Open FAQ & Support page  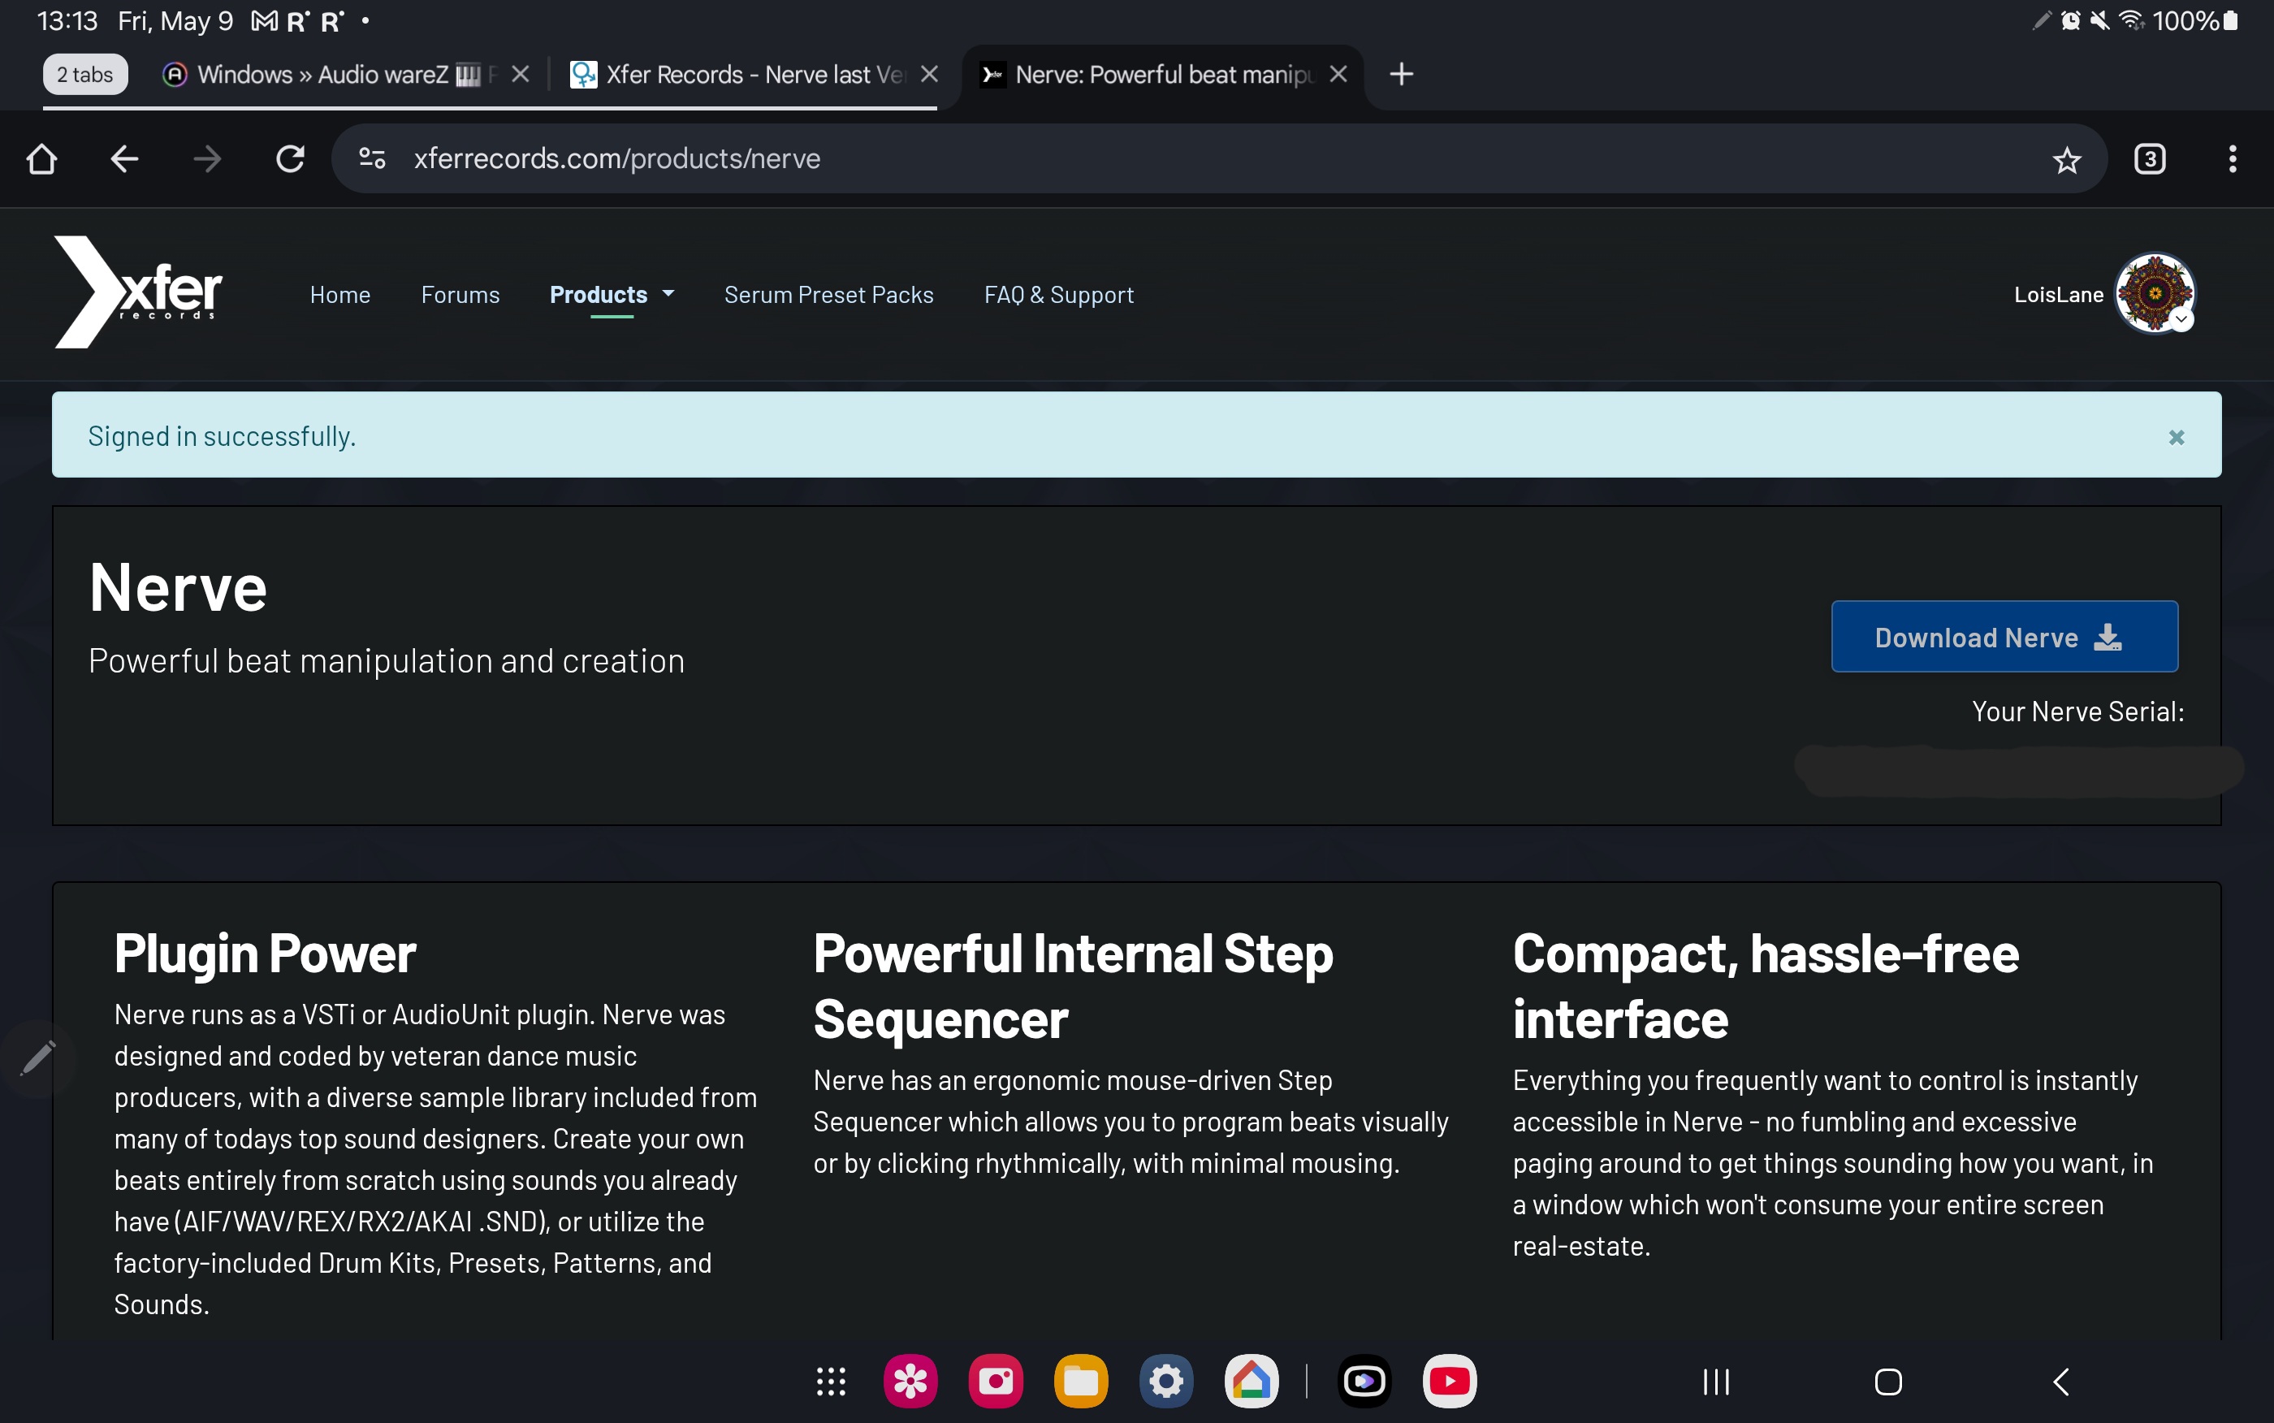[x=1058, y=295]
